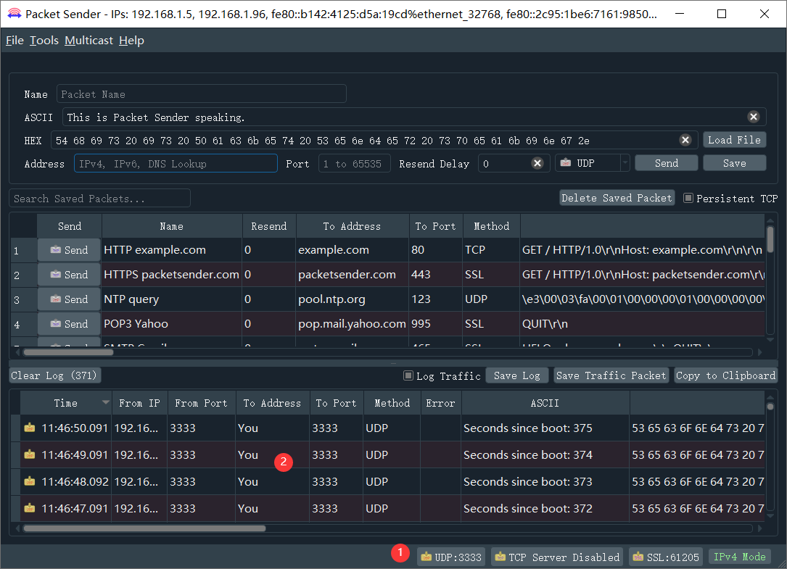Click the Error column header
The image size is (787, 569).
click(440, 403)
